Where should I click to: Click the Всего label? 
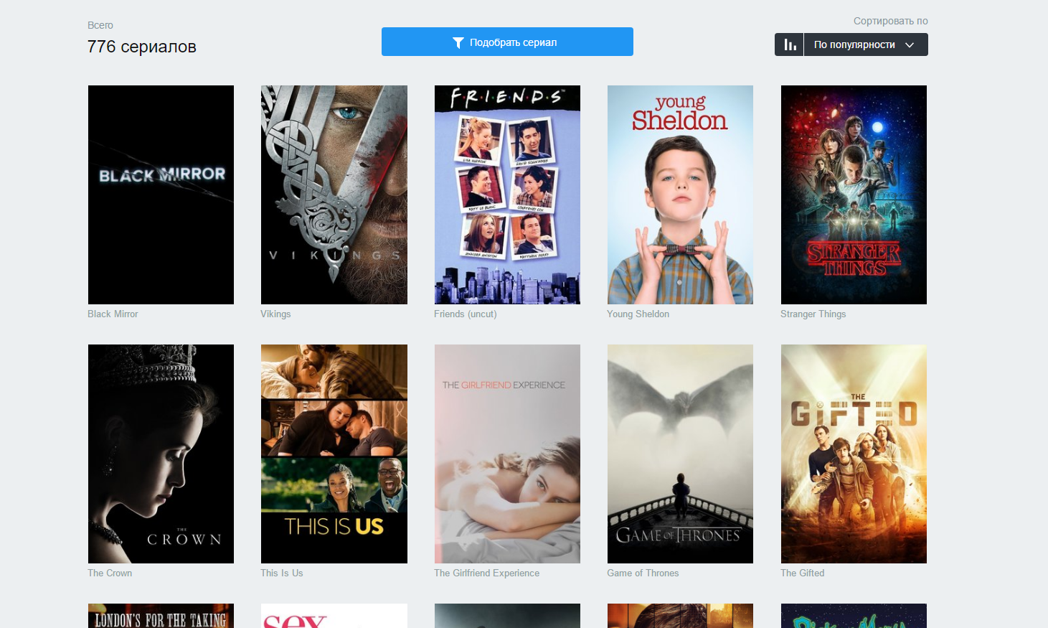tap(100, 25)
